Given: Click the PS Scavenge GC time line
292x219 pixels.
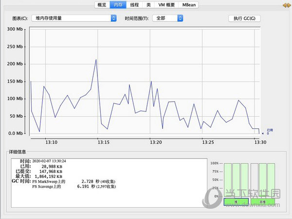Looking at the screenshot, I should (x=74, y=187).
